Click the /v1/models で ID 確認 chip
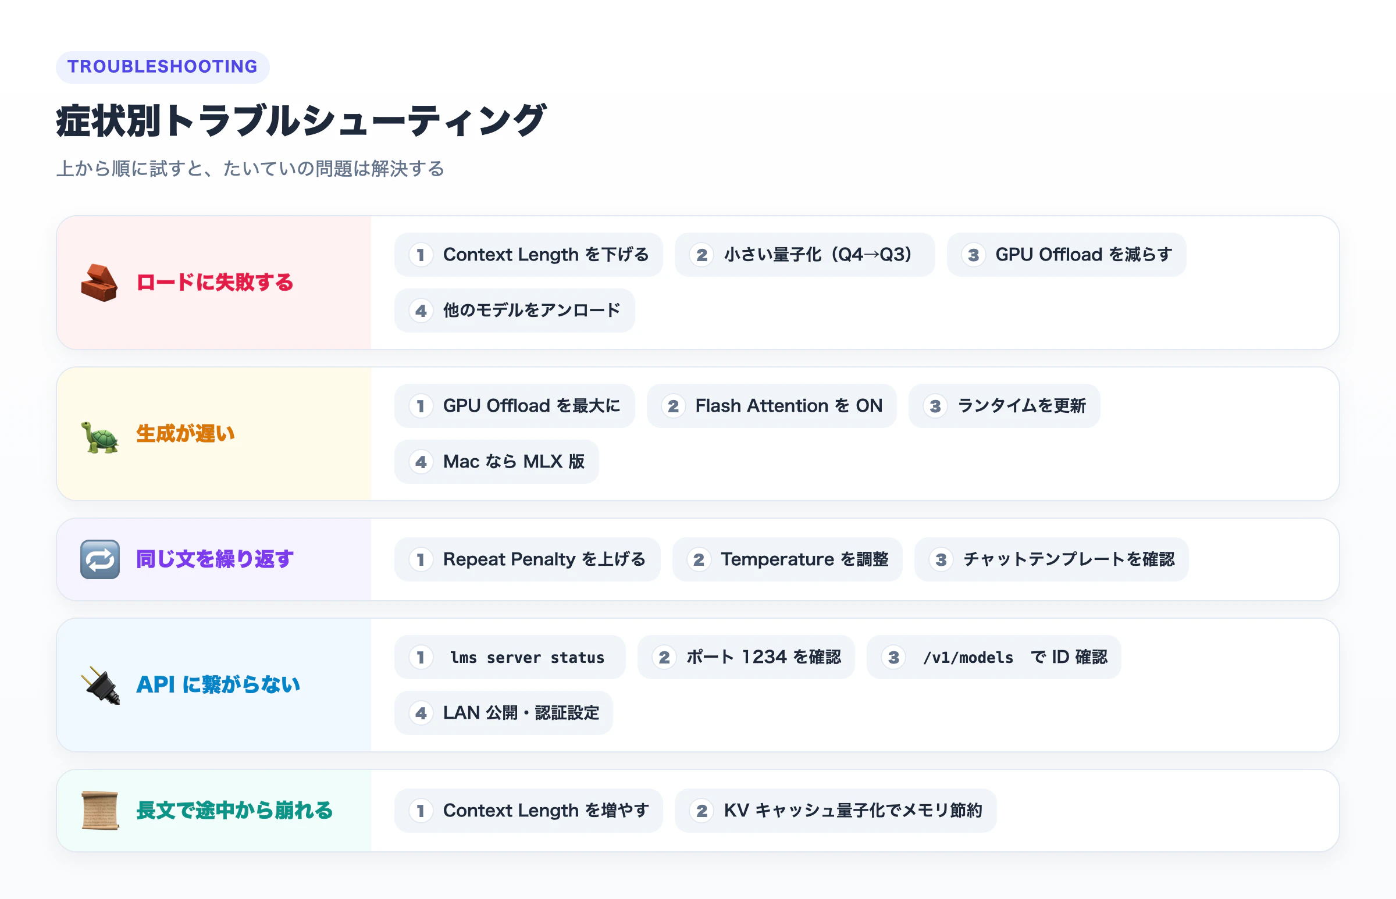The width and height of the screenshot is (1396, 899). pyautogui.click(x=993, y=657)
